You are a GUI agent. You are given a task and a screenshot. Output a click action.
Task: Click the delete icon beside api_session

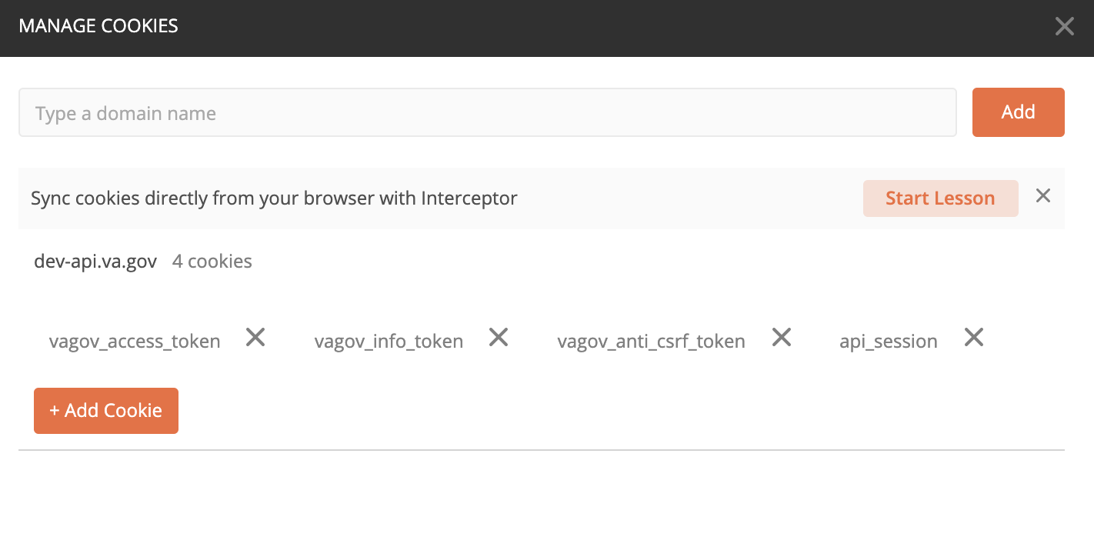[973, 337]
